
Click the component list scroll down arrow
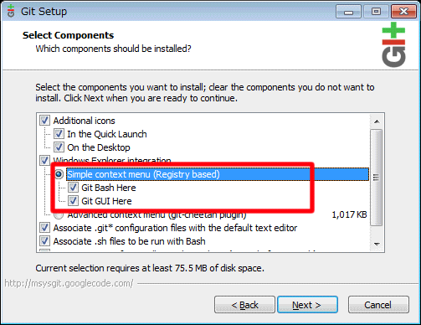[x=377, y=244]
